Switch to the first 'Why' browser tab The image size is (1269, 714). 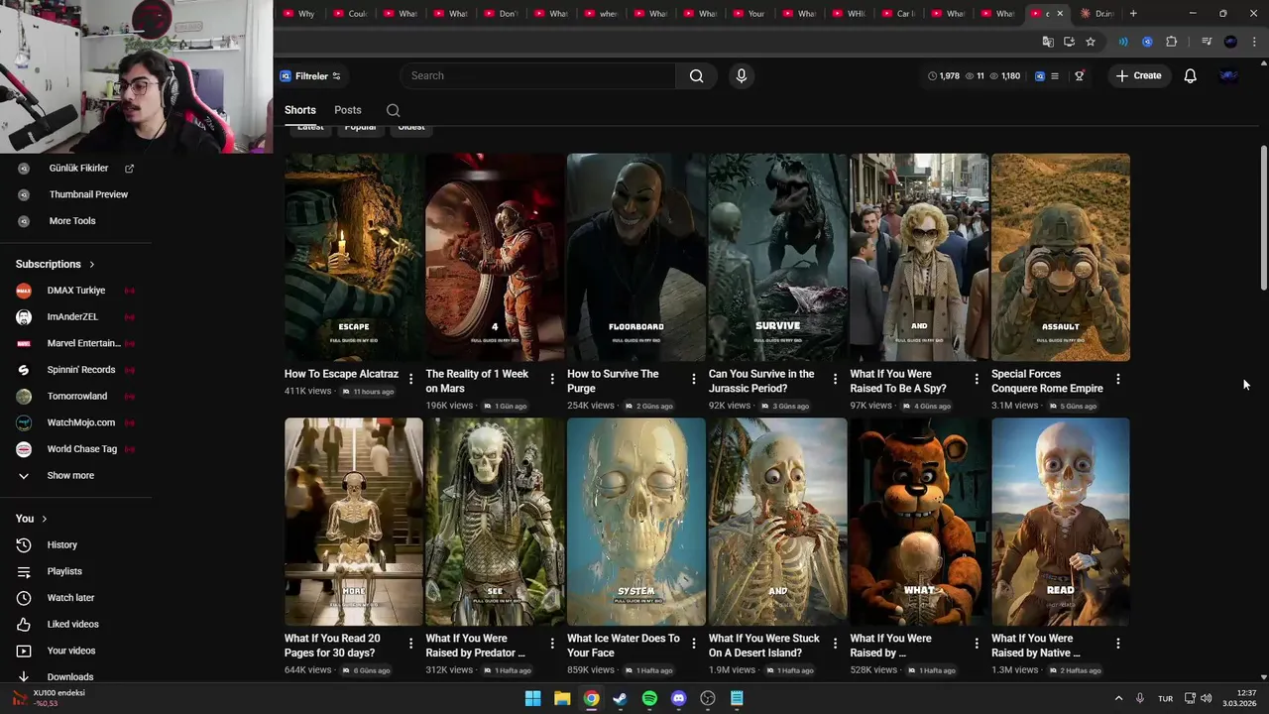(x=299, y=14)
